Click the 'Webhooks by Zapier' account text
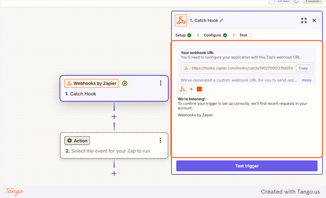 point(195,115)
